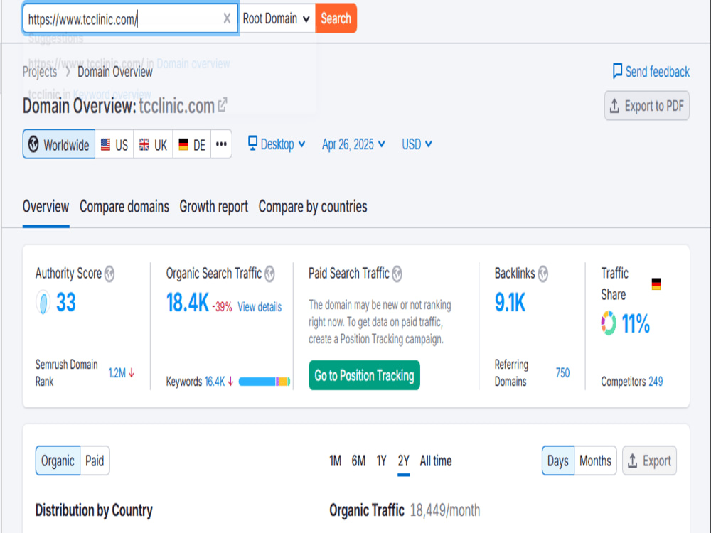Switch to UK database

[x=154, y=144]
